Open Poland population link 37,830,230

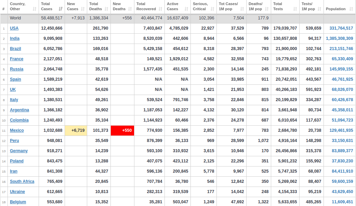coord(342,161)
